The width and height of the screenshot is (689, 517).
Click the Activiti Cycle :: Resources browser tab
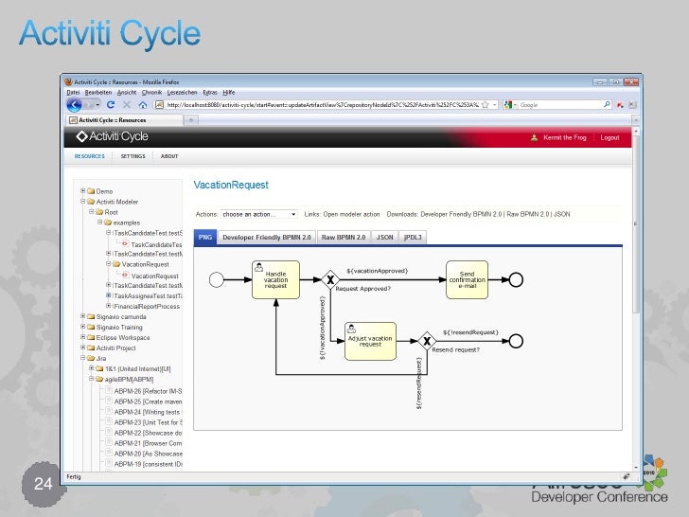click(124, 120)
